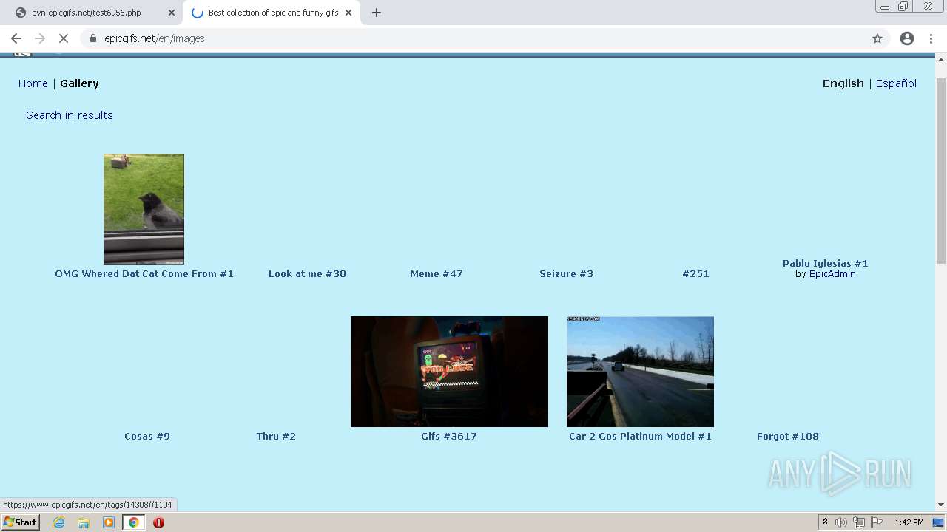Open the drag strip car thumbnail
Viewport: 947px width, 532px height.
tap(640, 372)
